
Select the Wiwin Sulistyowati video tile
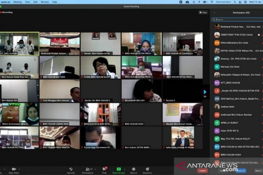(x=19, y=114)
